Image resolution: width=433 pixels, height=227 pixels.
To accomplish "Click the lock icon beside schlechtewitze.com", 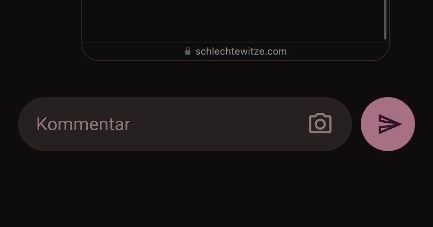I will tap(188, 51).
